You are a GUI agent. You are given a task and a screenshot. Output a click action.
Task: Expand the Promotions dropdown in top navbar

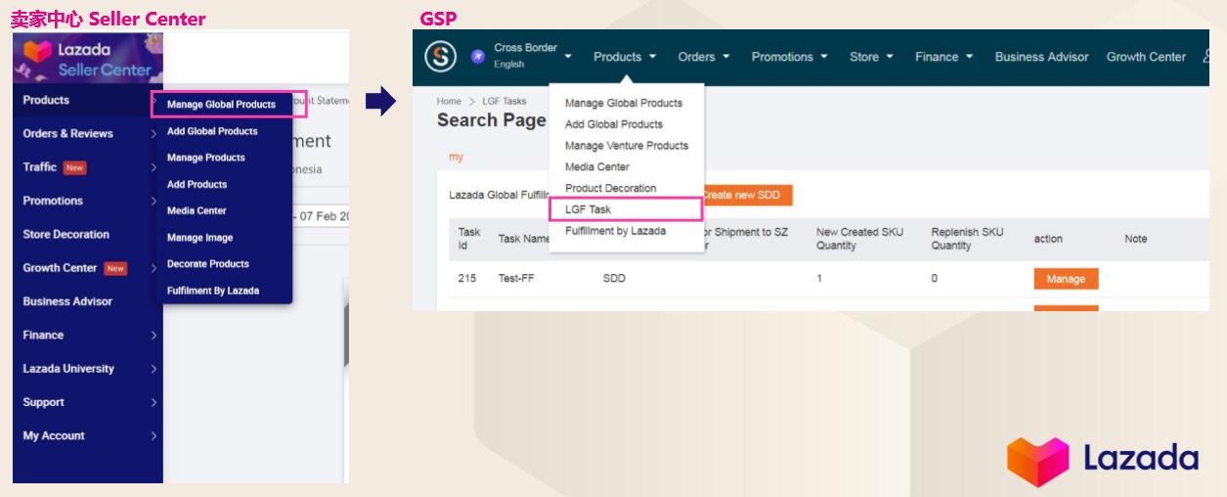790,57
